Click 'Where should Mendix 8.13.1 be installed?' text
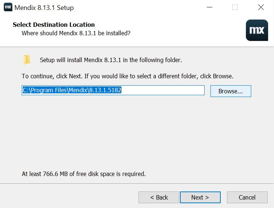 click(76, 33)
